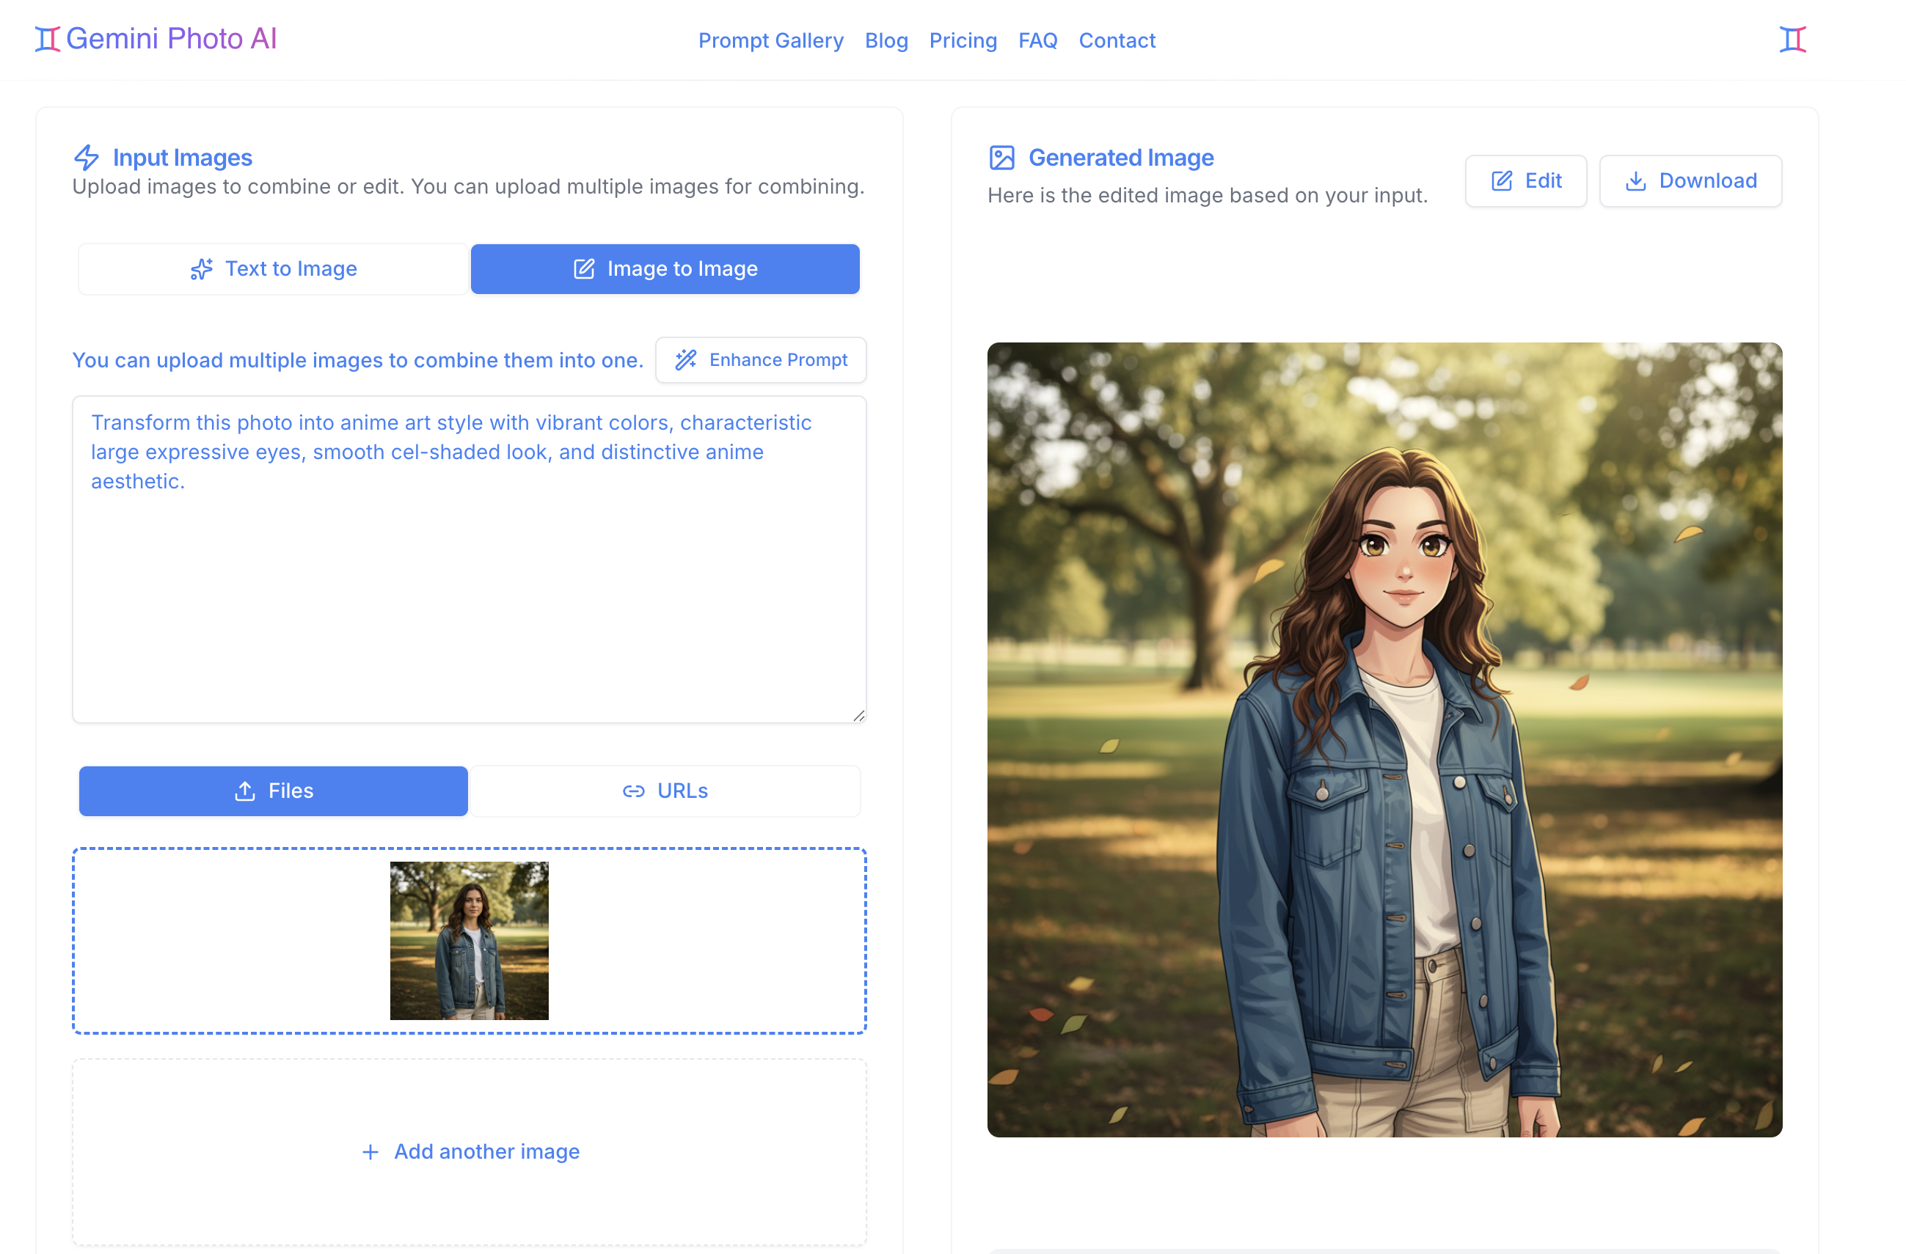Image resolution: width=1906 pixels, height=1254 pixels.
Task: Open the Prompt Gallery
Action: [770, 40]
